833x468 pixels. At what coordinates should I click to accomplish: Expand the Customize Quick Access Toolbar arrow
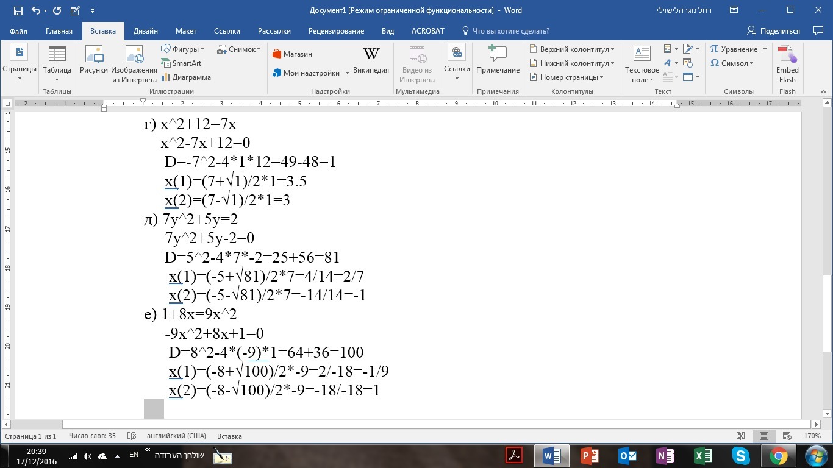pos(92,10)
